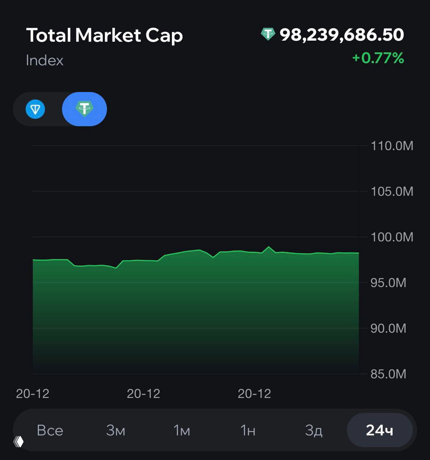Click the highest spike on chart line
The image size is (430, 460).
point(269,247)
